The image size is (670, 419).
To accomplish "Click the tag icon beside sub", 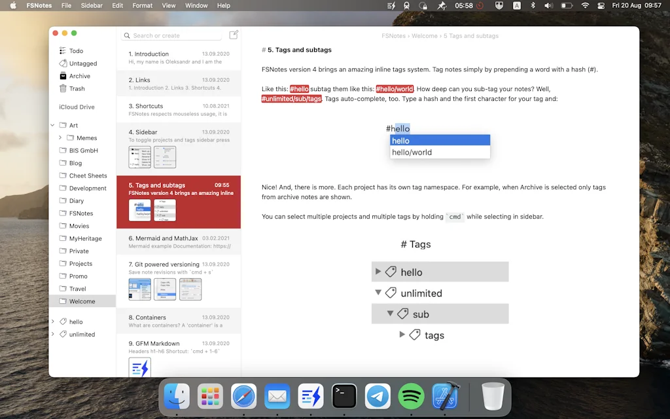I will 403,314.
